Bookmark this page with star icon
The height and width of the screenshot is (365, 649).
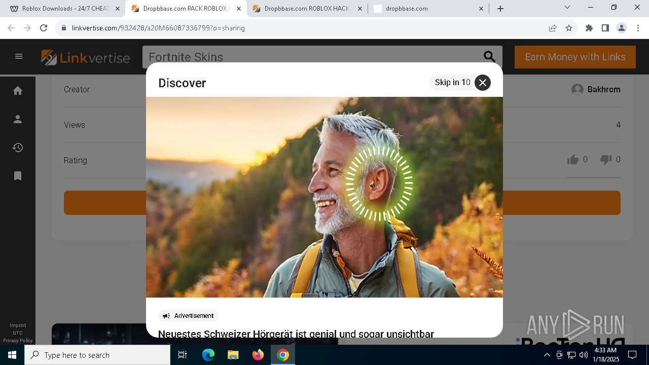tap(569, 28)
